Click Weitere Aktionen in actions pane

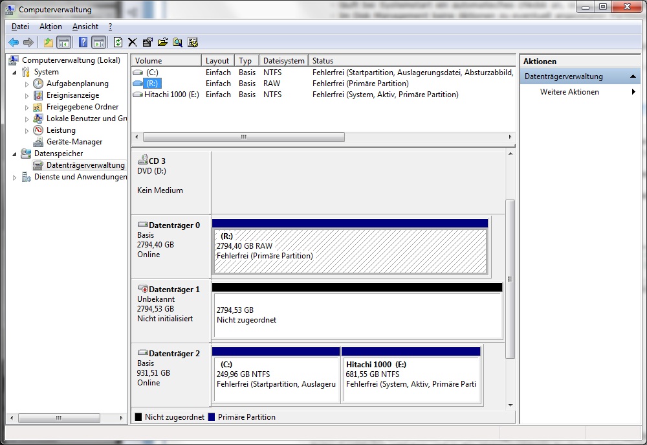pyautogui.click(x=569, y=92)
